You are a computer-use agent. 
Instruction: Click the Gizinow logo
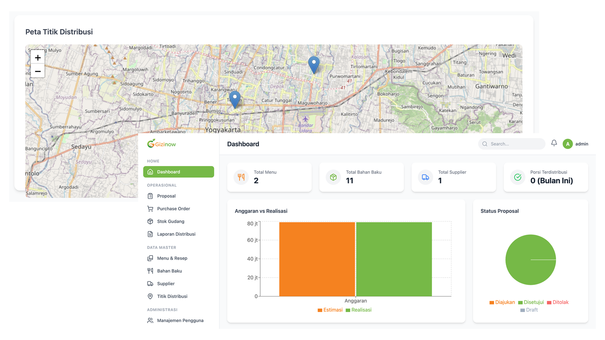coord(161,144)
